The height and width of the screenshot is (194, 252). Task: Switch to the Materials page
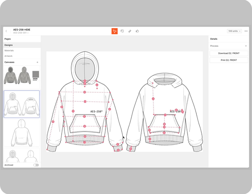point(9,51)
